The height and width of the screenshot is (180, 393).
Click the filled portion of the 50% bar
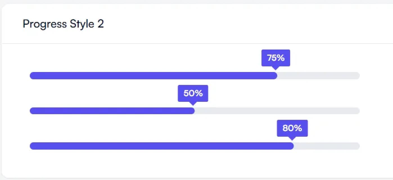[112, 111]
